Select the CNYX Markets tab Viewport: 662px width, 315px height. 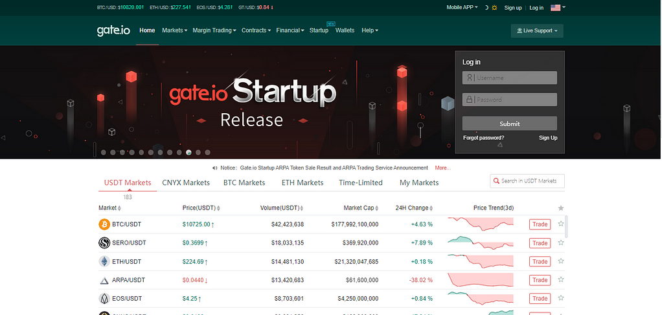186,182
